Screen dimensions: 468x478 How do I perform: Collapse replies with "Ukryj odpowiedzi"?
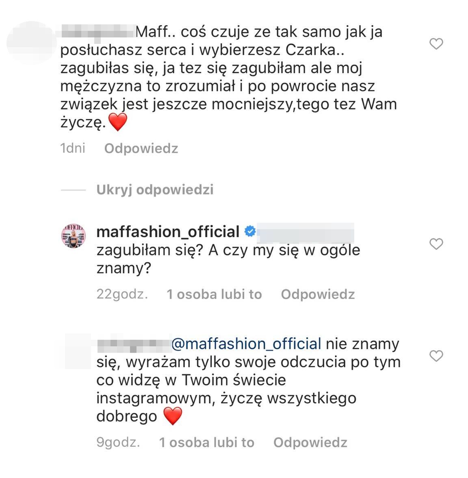[155, 190]
